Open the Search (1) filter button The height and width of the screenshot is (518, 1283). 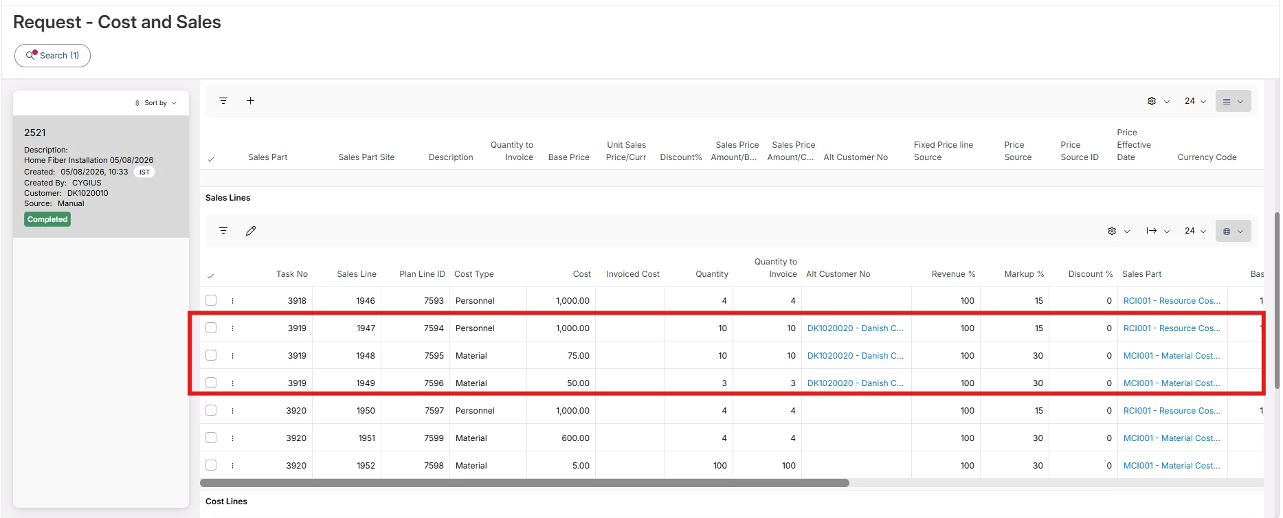pos(52,56)
